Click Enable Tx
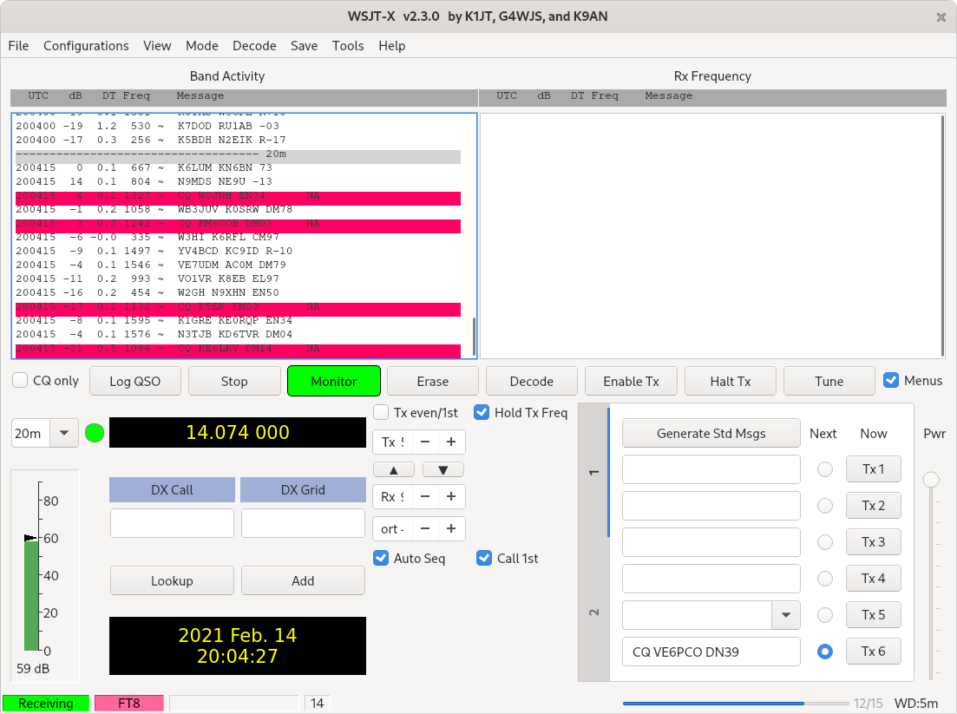Screen dimensions: 957x714 point(631,382)
